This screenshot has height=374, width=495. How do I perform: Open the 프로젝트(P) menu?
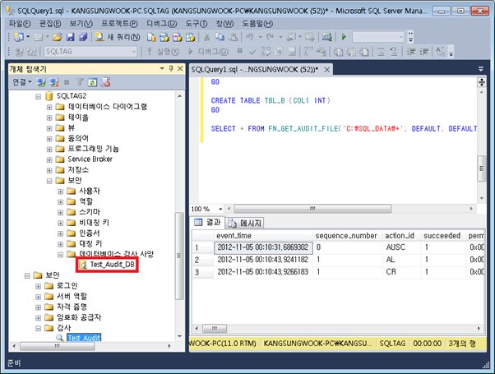point(119,24)
